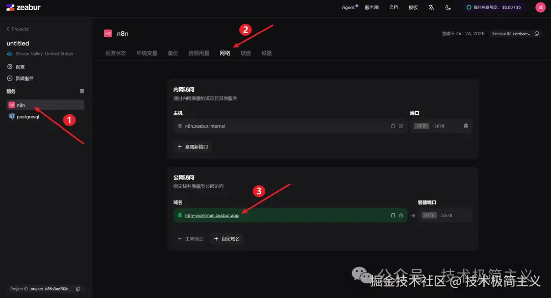Copy the n8n-workman.zeabur.app domain
This screenshot has height=298, width=551.
click(393, 215)
